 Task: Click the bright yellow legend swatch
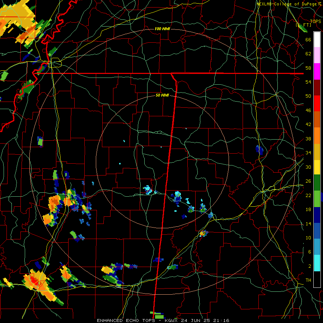click(x=317, y=167)
